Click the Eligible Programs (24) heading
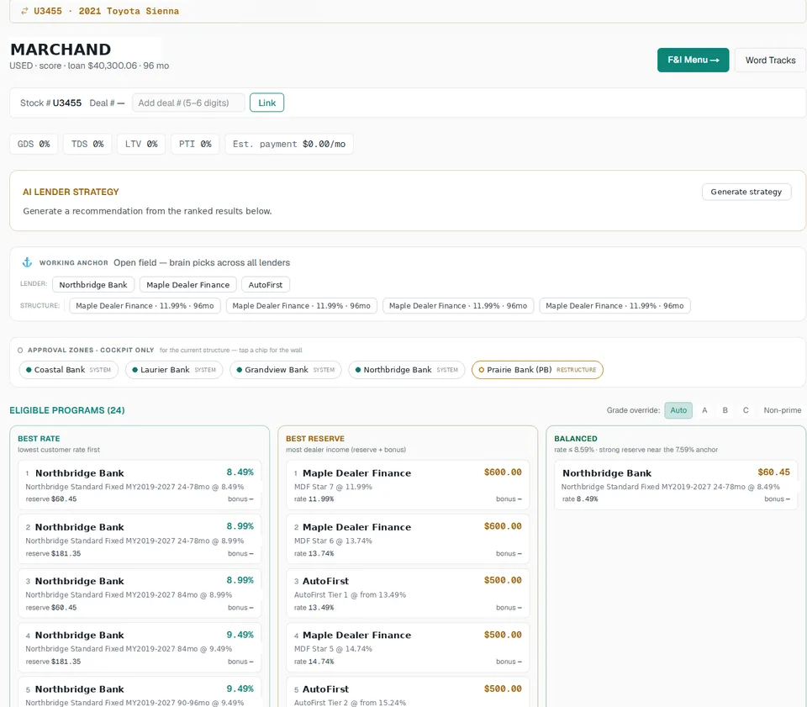This screenshot has width=807, height=707. (x=67, y=410)
